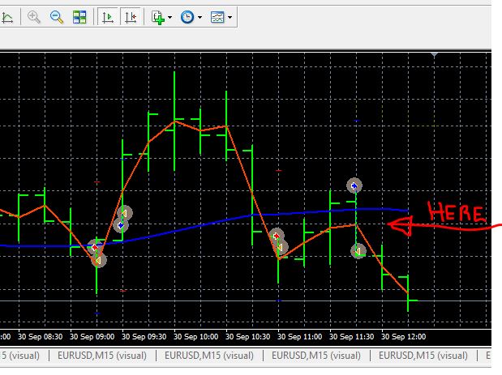Click the '30 Sep 10:30' time label
Image resolution: width=502 pixels, height=375 pixels.
(248, 337)
